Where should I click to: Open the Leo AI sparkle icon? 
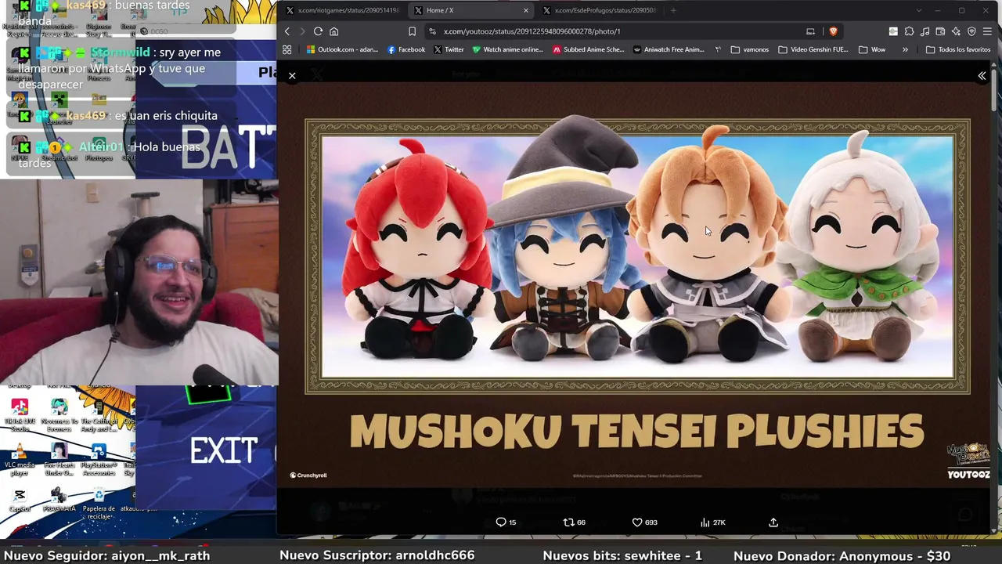coord(956,31)
